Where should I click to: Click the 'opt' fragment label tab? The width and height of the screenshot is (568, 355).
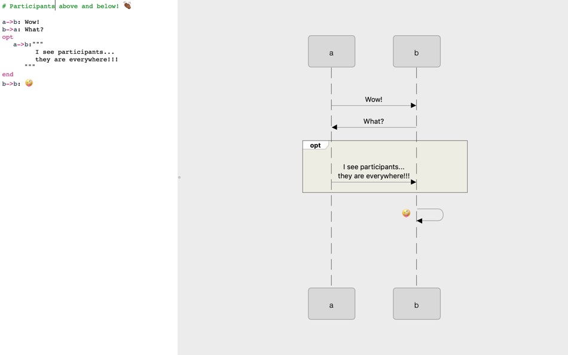click(316, 145)
